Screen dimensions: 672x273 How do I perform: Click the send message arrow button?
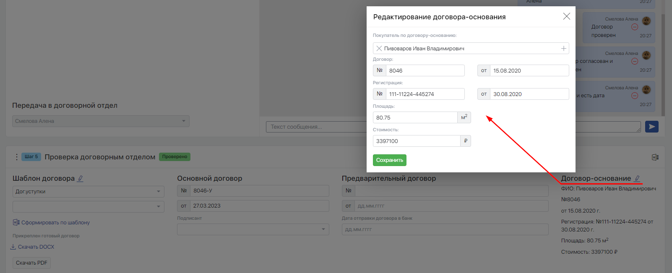coord(651,127)
